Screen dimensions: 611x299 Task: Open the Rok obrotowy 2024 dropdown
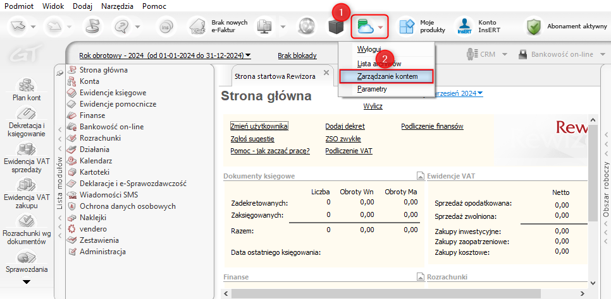coord(165,56)
